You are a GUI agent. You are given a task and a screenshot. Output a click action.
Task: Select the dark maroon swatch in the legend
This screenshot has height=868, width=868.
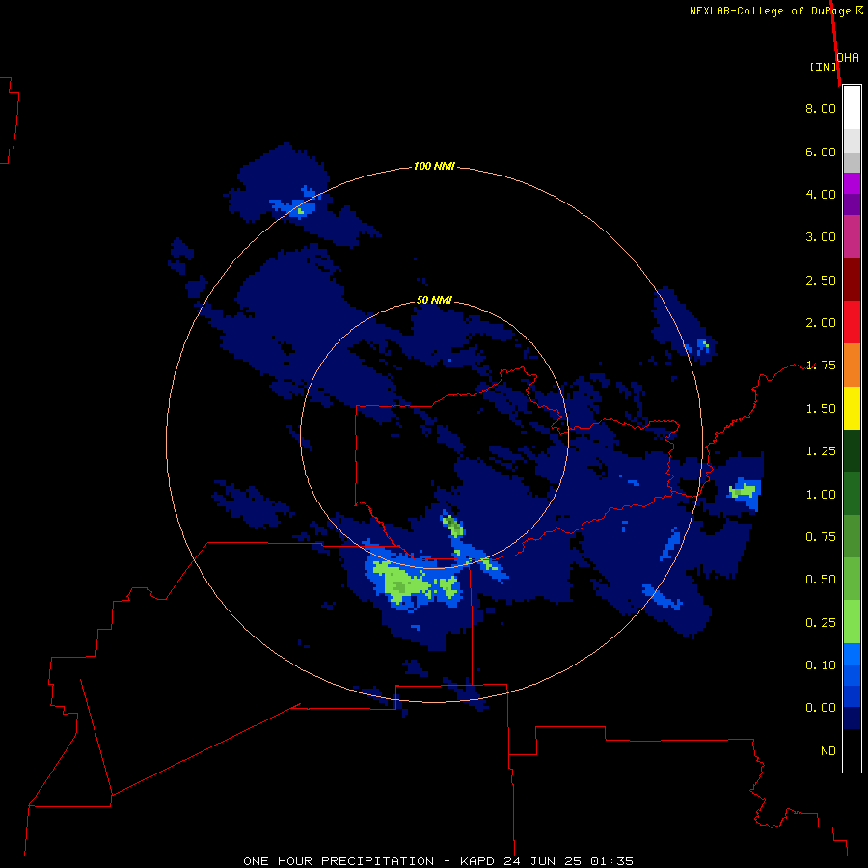852,279
